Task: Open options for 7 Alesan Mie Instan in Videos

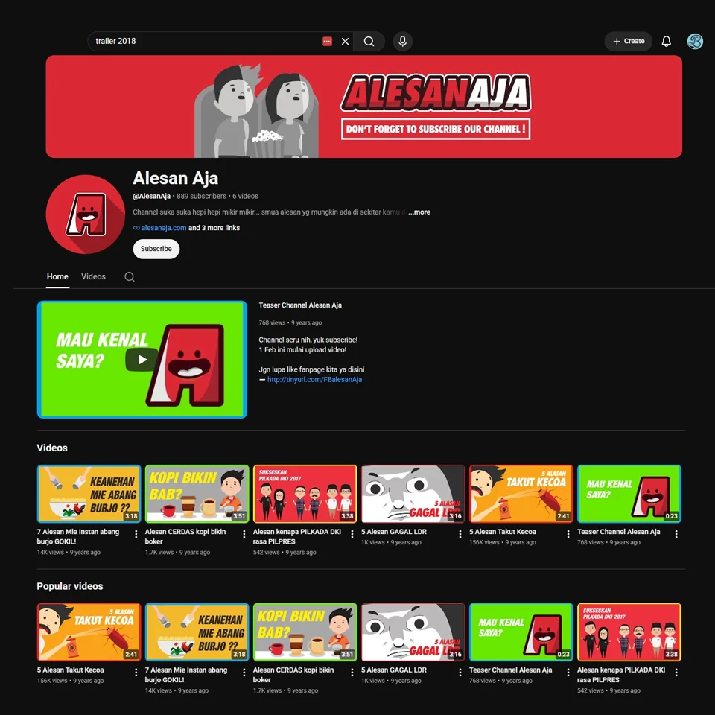Action: click(136, 535)
